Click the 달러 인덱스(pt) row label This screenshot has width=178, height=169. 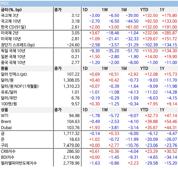[x=14, y=74]
